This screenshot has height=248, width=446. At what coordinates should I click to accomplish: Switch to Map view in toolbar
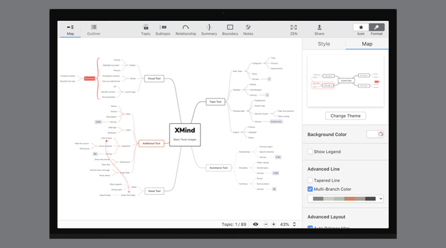pyautogui.click(x=70, y=30)
